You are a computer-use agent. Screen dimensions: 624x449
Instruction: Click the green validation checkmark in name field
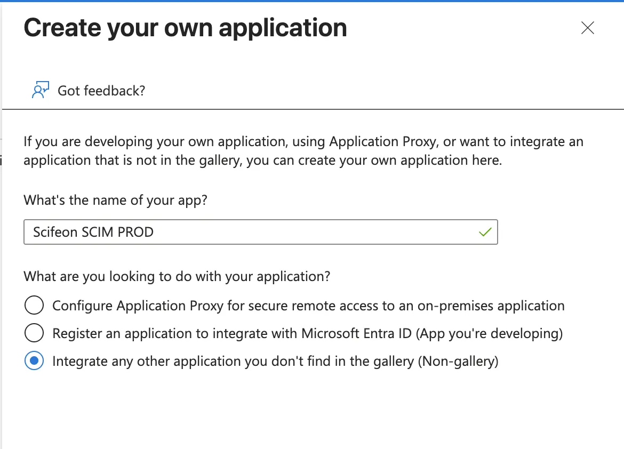[x=485, y=231]
